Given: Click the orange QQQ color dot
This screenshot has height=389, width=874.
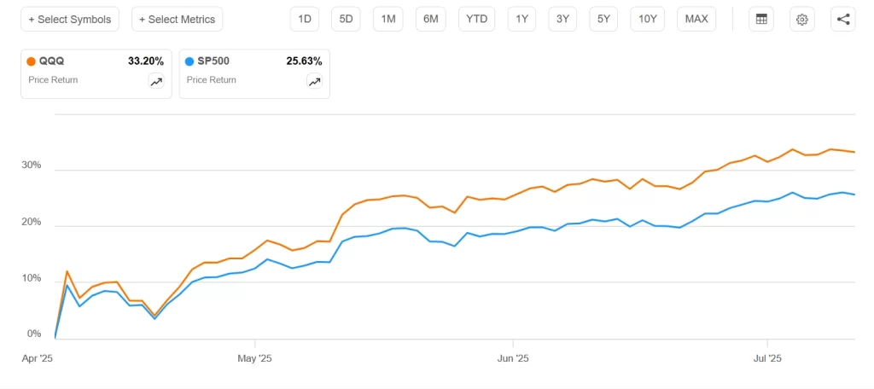Looking at the screenshot, I should click(x=32, y=61).
